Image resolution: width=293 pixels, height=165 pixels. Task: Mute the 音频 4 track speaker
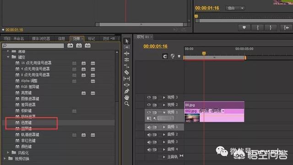(x=149, y=150)
